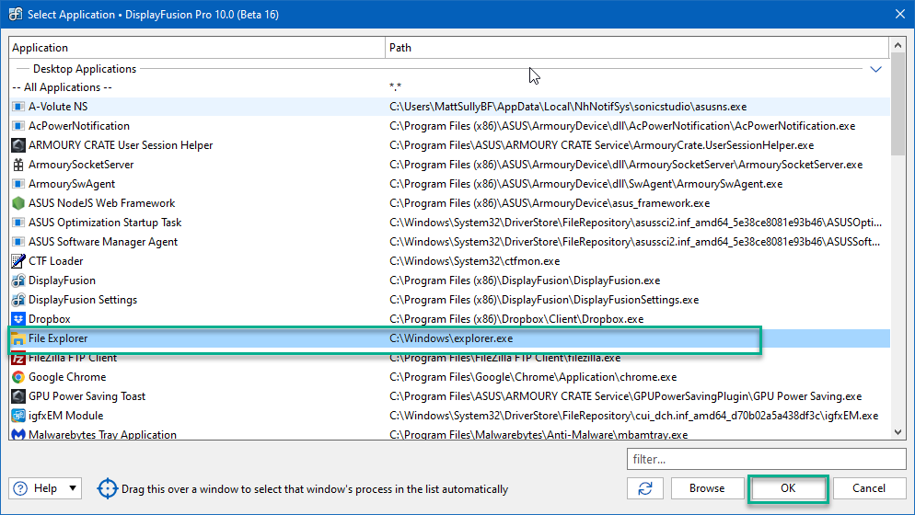This screenshot has height=515, width=915.
Task: Click path 'C:\Windows\explorer.exe'
Action: (x=451, y=338)
